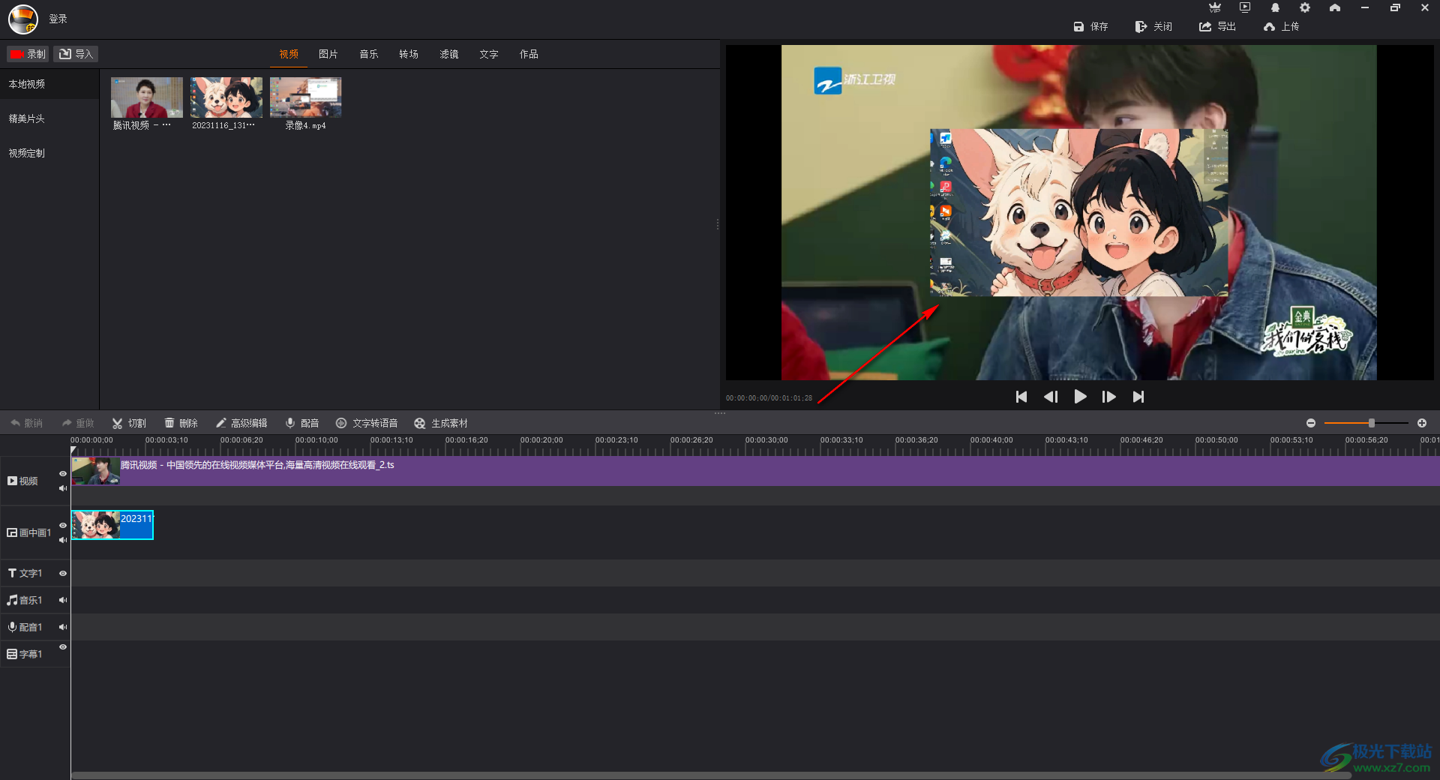
Task: Zoom in timeline with plus icon
Action: (1422, 423)
